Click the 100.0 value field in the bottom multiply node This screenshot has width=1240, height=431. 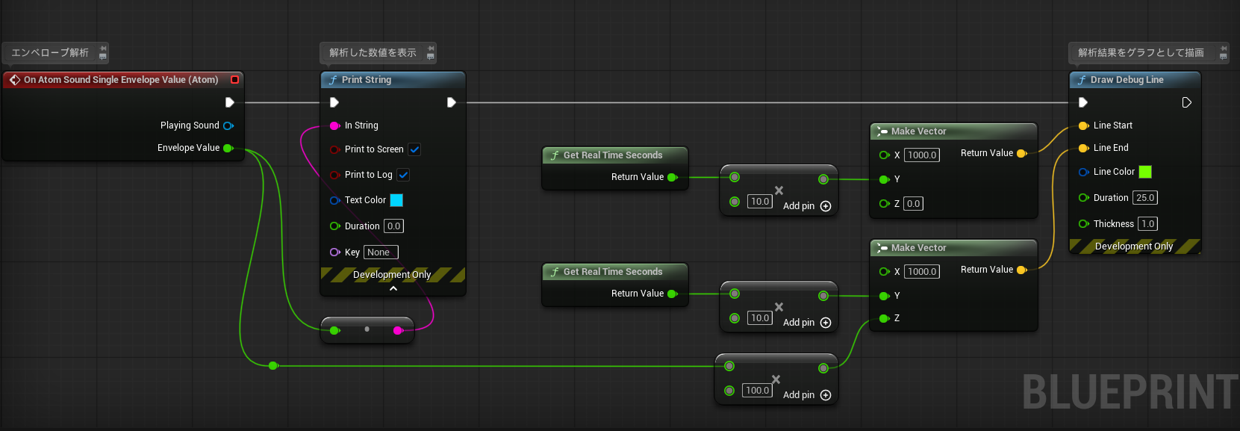757,391
